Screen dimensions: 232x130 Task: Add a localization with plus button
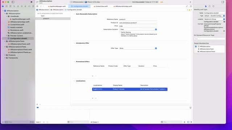click(93, 98)
